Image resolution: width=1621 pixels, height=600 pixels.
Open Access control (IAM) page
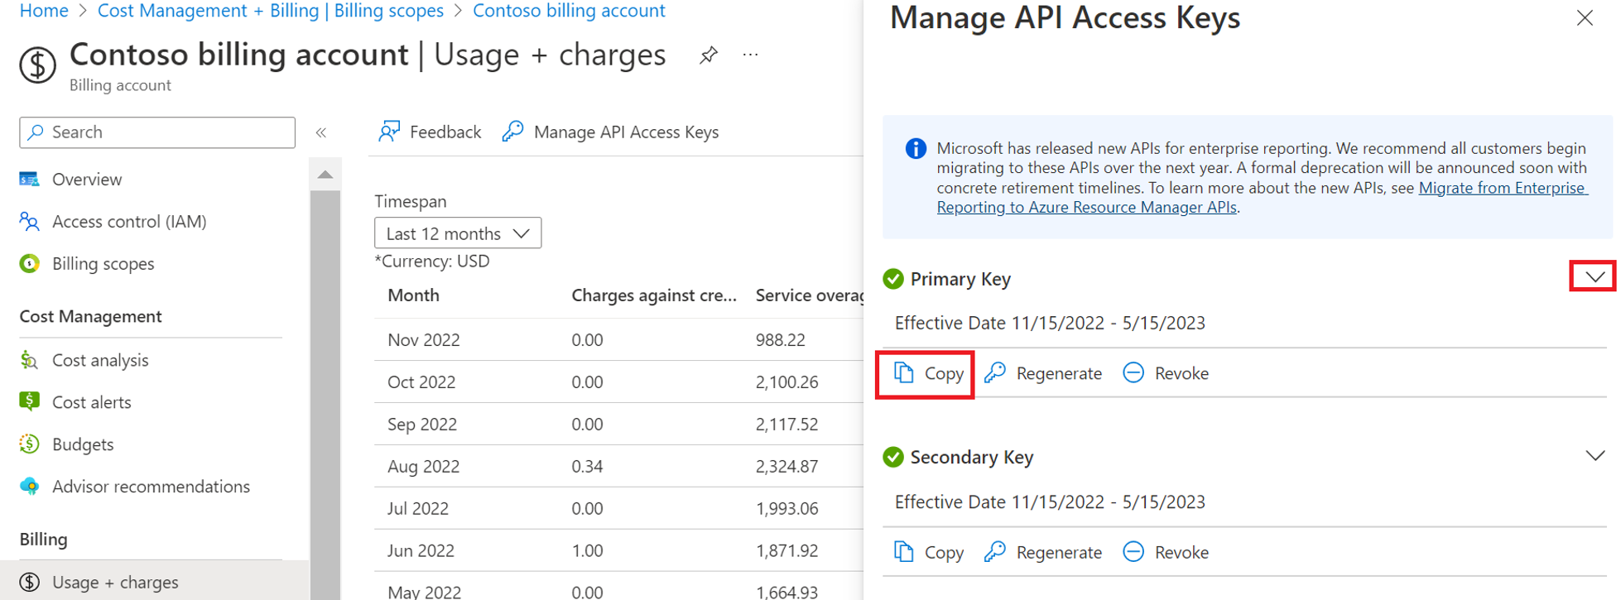tap(129, 222)
